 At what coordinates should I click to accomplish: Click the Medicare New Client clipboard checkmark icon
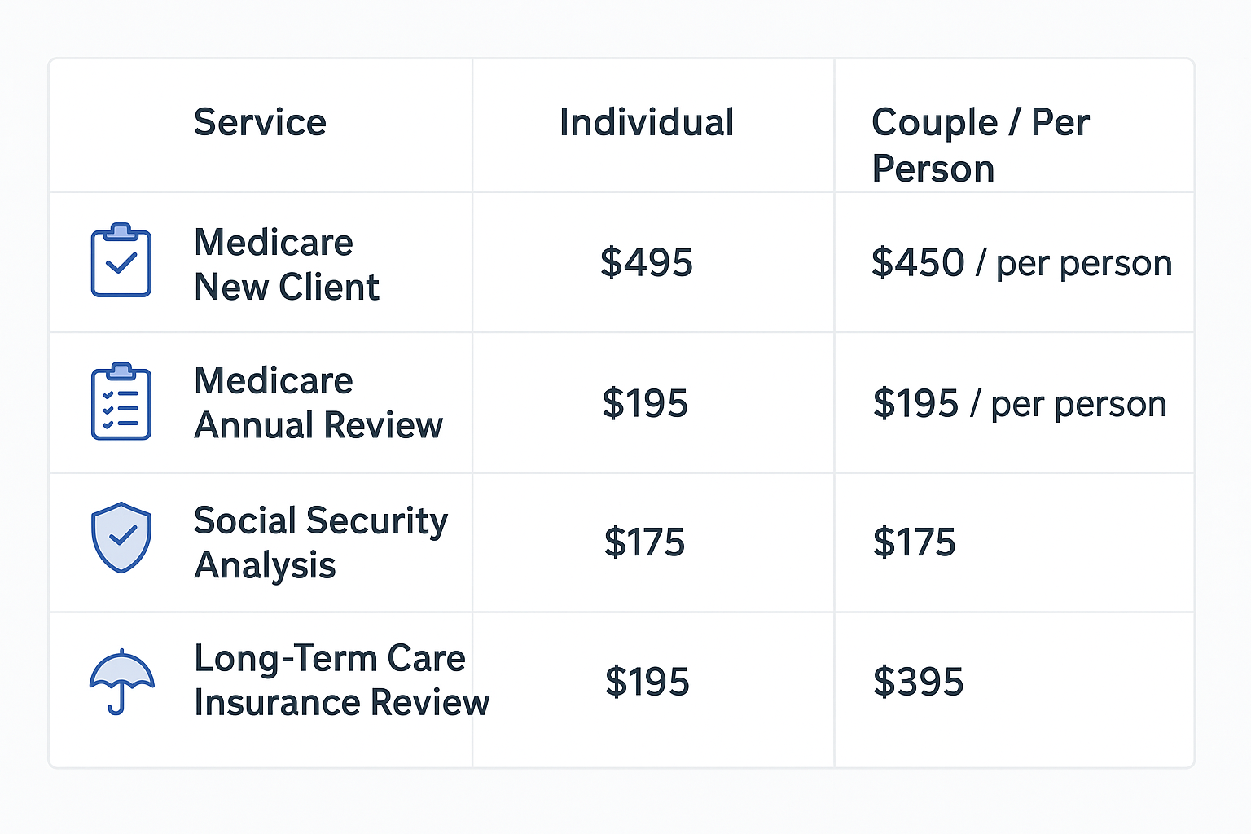point(121,260)
